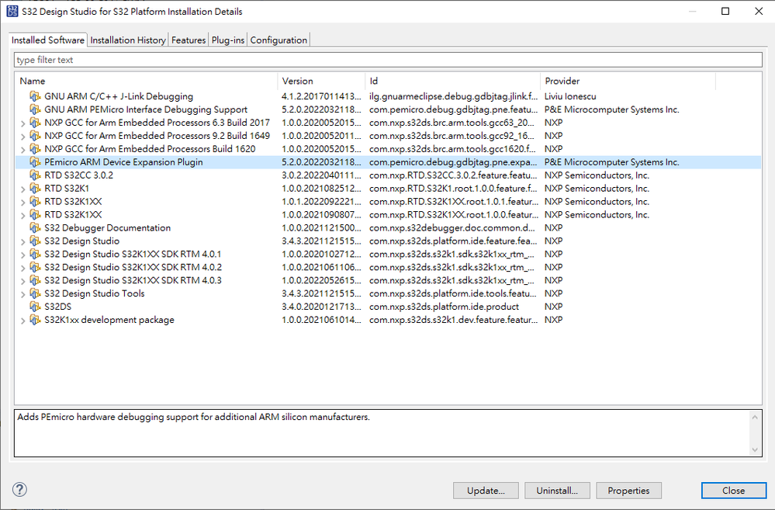The width and height of the screenshot is (775, 510).
Task: Select the S32DS row
Action: tap(388, 307)
